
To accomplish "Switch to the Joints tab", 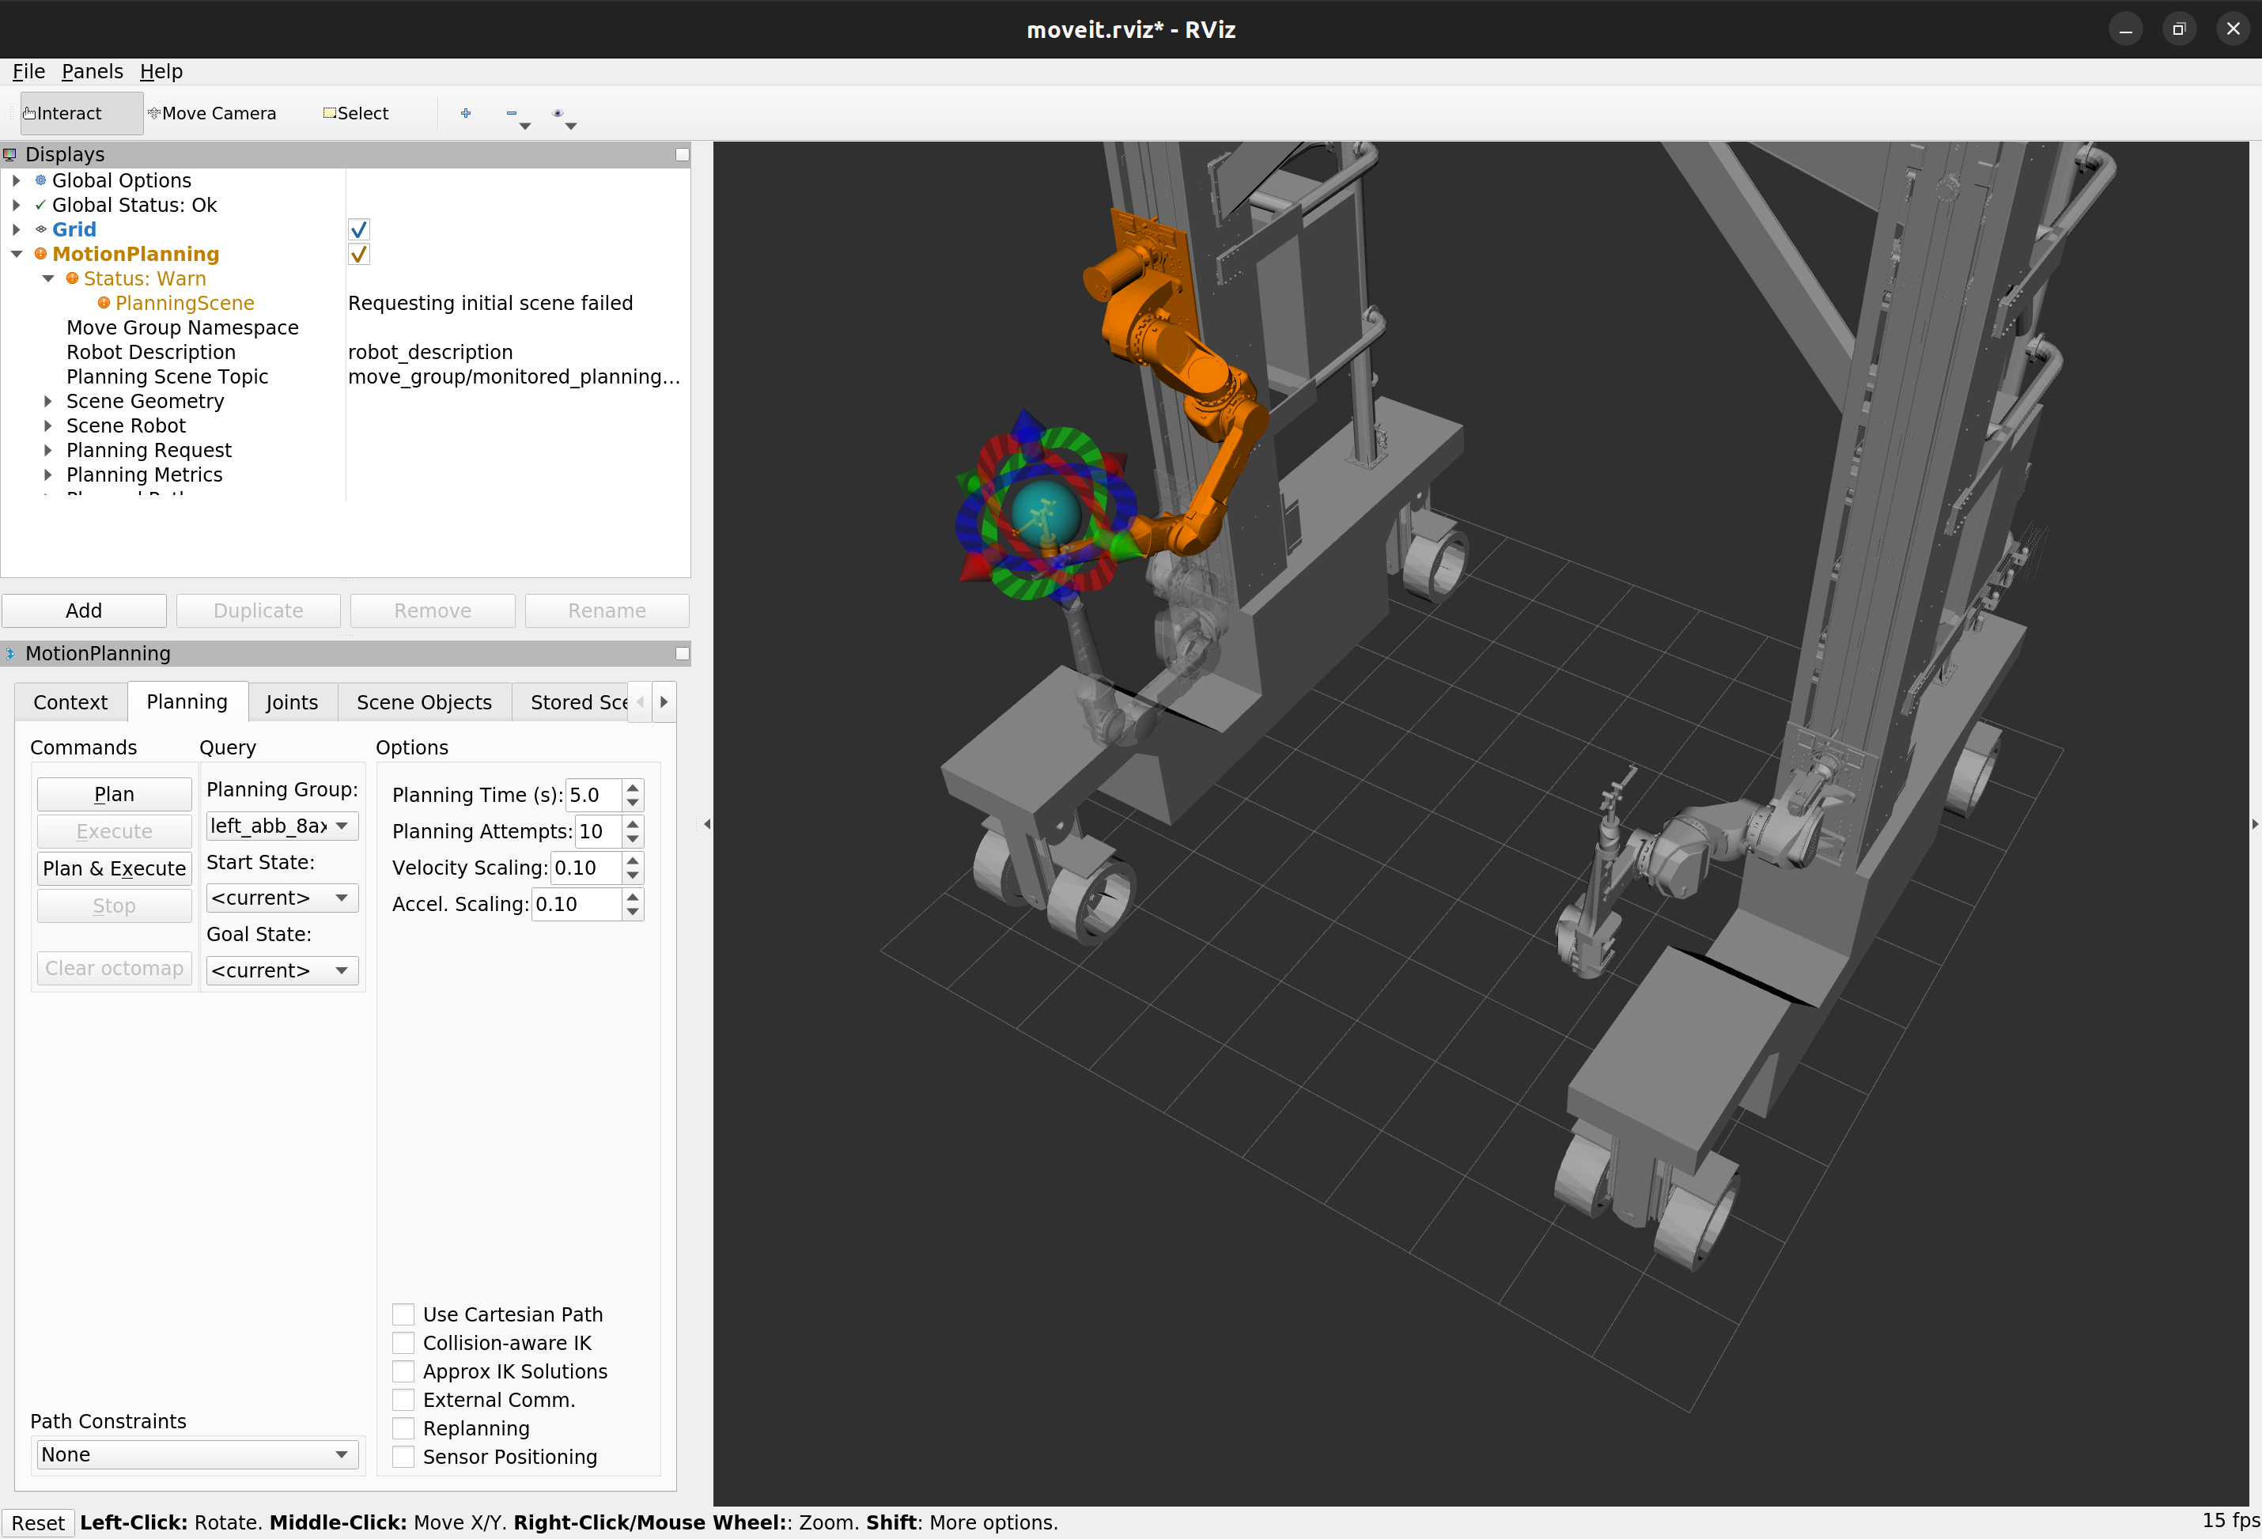I will tap(291, 703).
